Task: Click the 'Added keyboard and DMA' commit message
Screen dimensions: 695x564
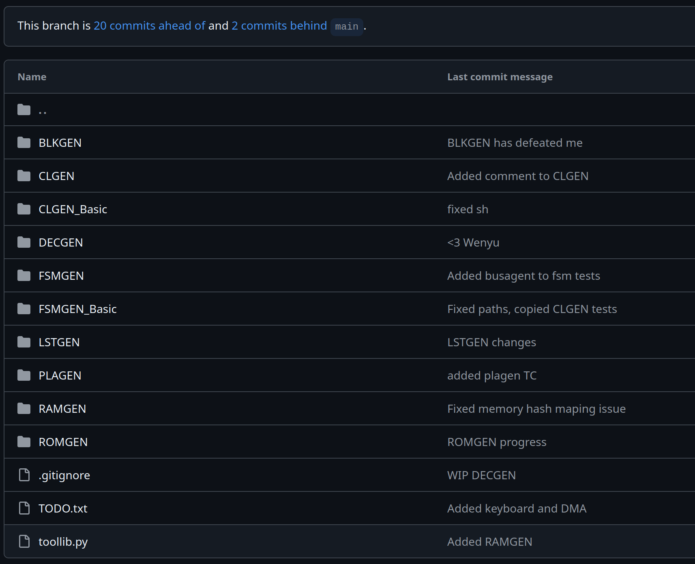Action: 517,508
